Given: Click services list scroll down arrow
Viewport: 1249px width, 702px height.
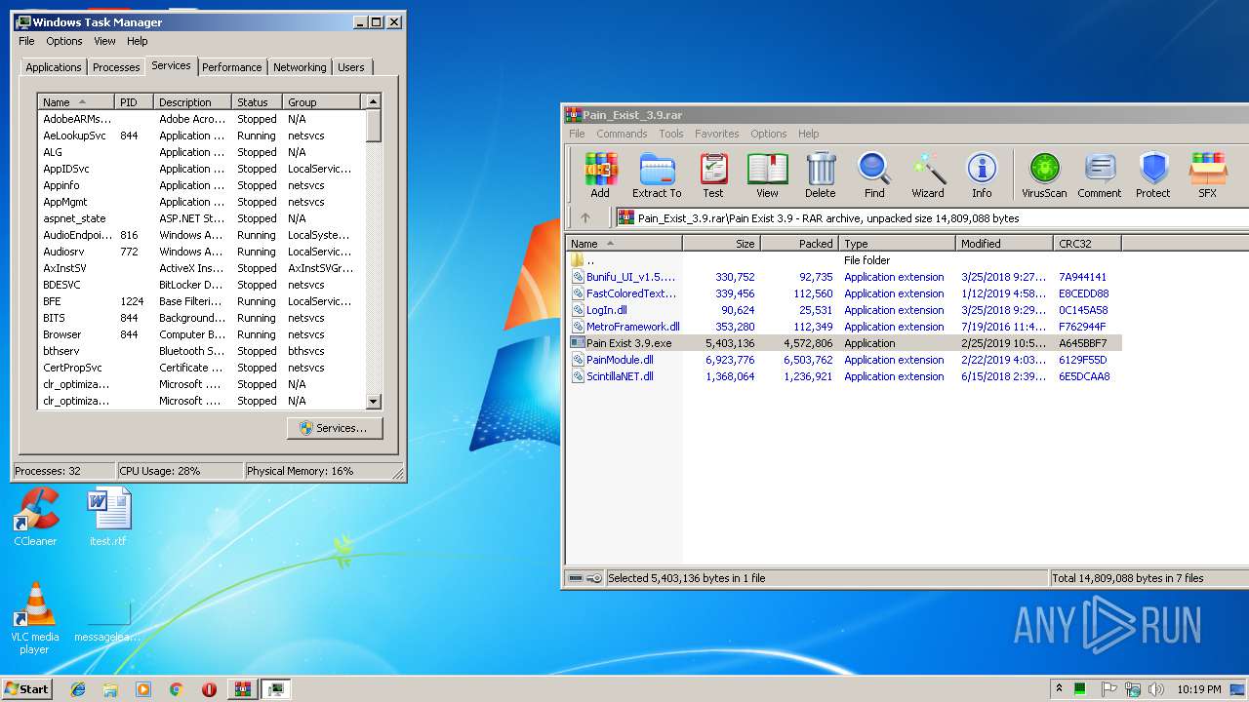Looking at the screenshot, I should click(373, 401).
